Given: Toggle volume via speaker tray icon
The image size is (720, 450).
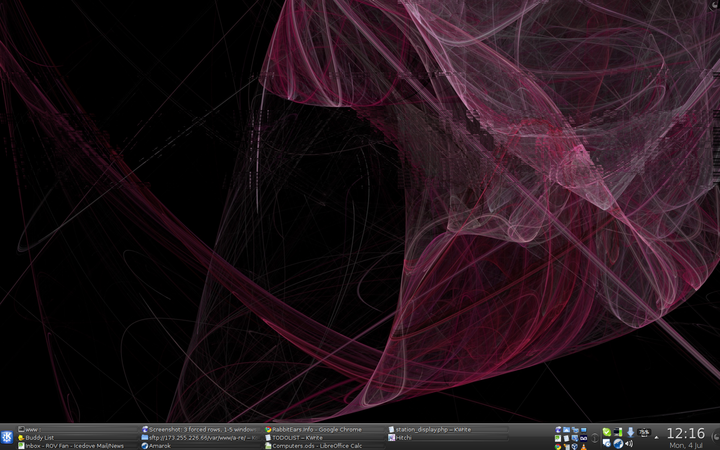Looking at the screenshot, I should click(629, 444).
